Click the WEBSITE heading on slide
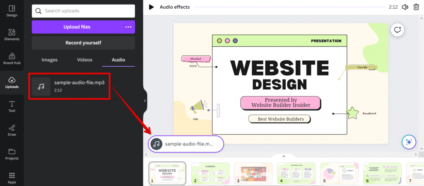Viewport: 424px width, 186px height. (x=279, y=68)
